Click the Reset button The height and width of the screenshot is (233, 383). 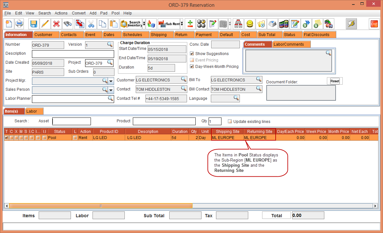[335, 81]
